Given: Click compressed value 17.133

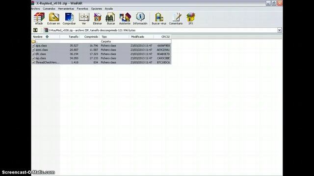Looking at the screenshot, I should tap(94, 58).
